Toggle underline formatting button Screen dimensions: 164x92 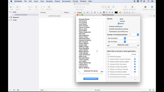coord(100,13)
